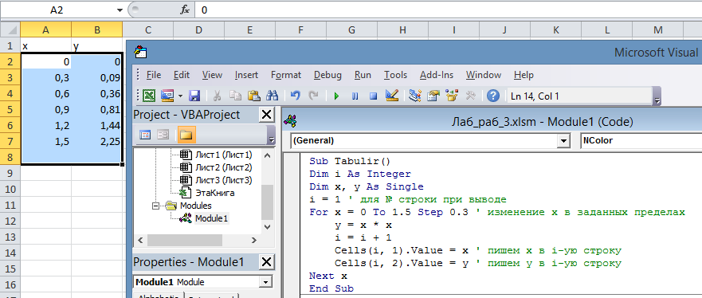
Task: Open Find with binoculars icon
Action: tap(273, 96)
